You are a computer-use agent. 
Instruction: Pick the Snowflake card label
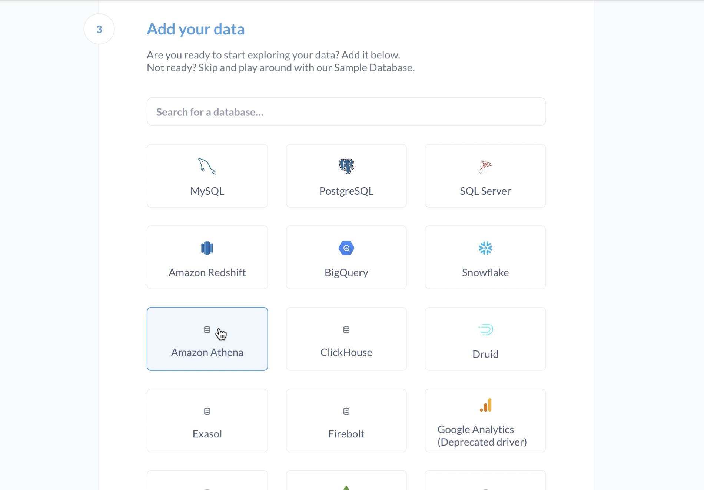click(485, 273)
